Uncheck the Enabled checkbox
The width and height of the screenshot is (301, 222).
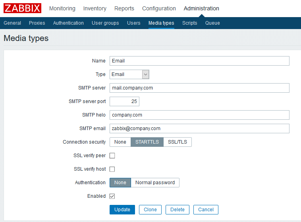(x=112, y=196)
